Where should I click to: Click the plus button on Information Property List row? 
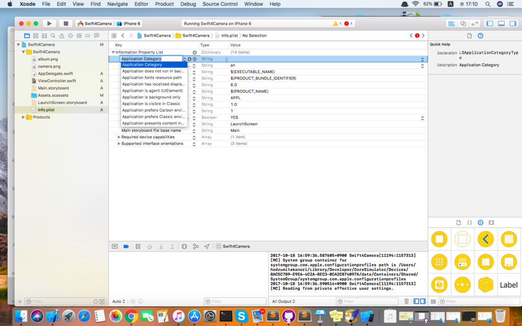coord(195,52)
